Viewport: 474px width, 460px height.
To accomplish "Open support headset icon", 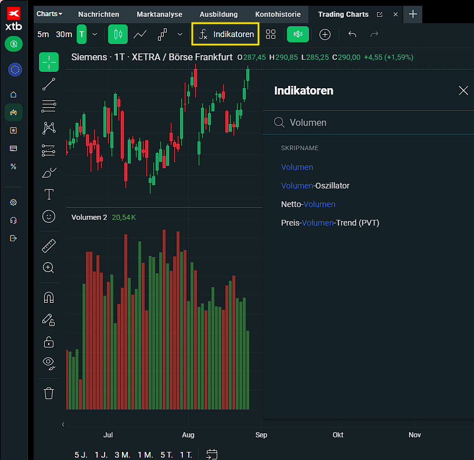I will point(13,220).
